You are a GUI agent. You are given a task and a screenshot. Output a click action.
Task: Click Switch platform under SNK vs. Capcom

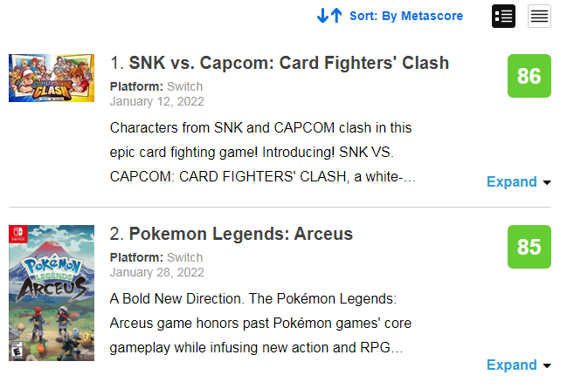point(185,86)
